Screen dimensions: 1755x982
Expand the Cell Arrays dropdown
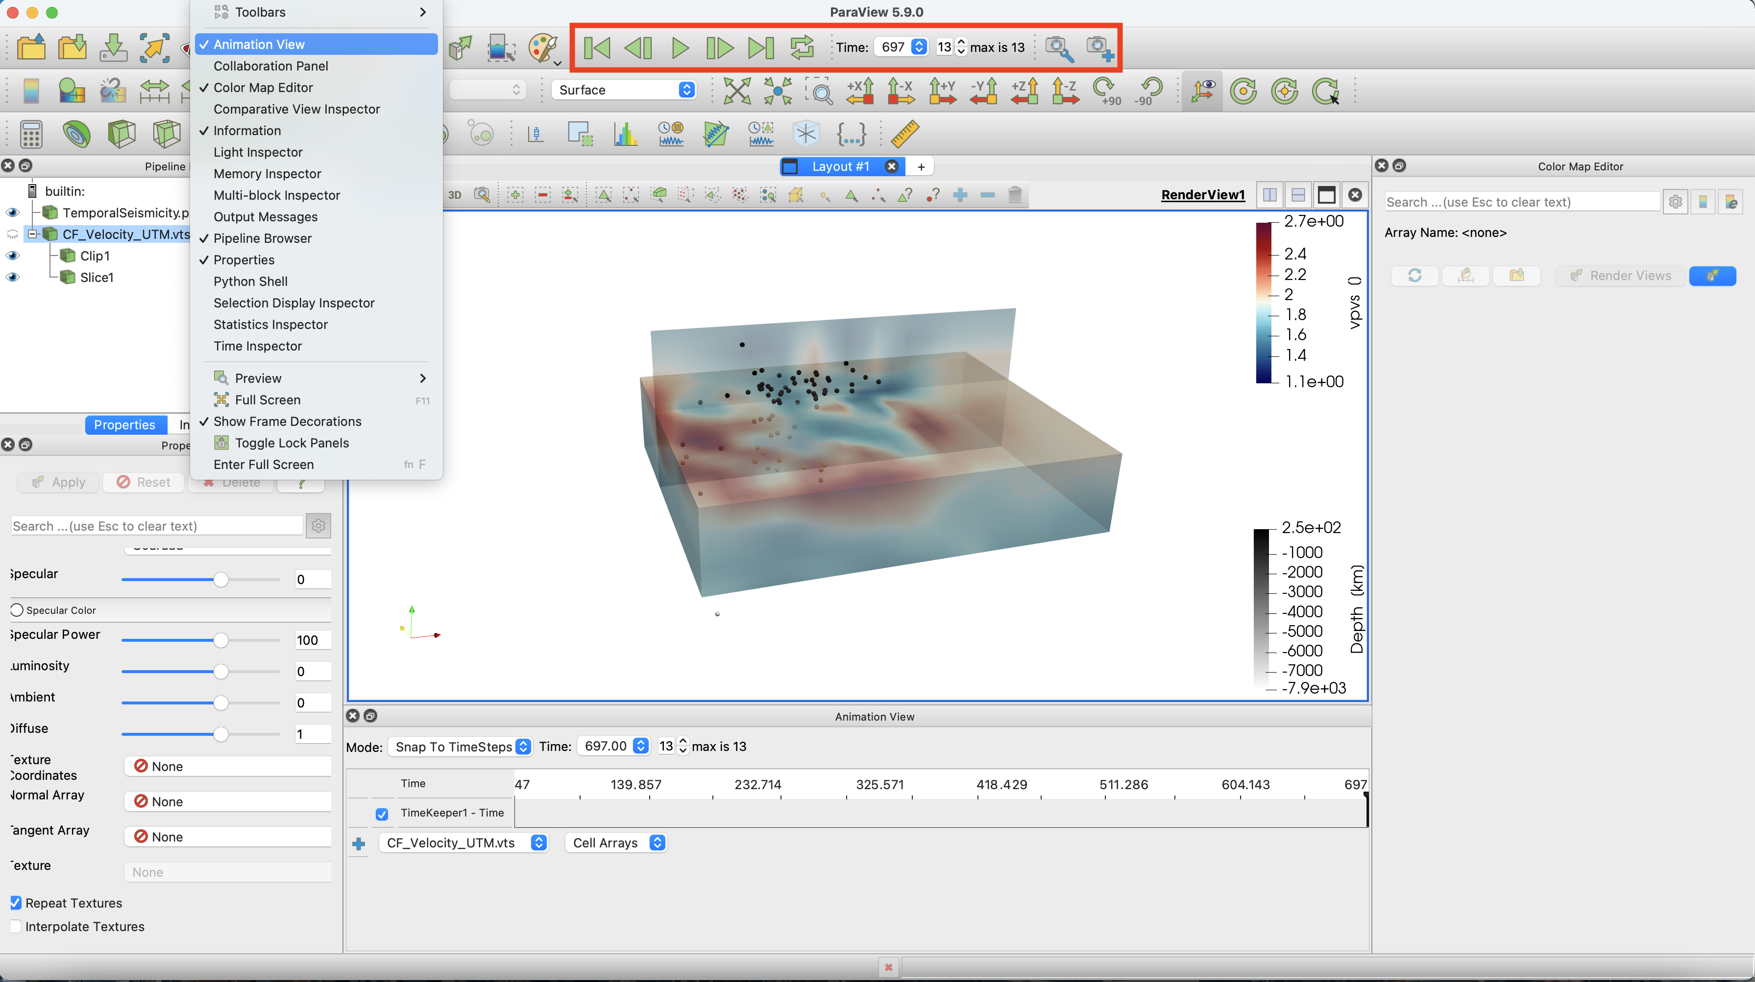(x=615, y=842)
